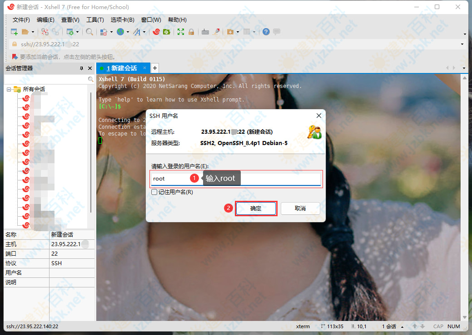Launch Xftp green toolbar icon
Image resolution: width=472 pixels, height=335 pixels.
point(166,32)
